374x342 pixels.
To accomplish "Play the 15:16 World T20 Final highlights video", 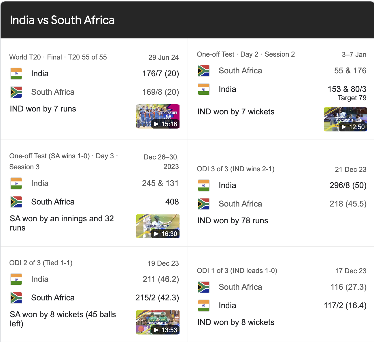I will [x=158, y=116].
